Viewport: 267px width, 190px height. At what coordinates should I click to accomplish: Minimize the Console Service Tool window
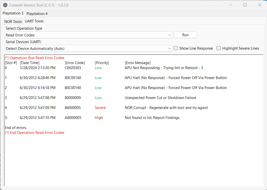(230, 5)
